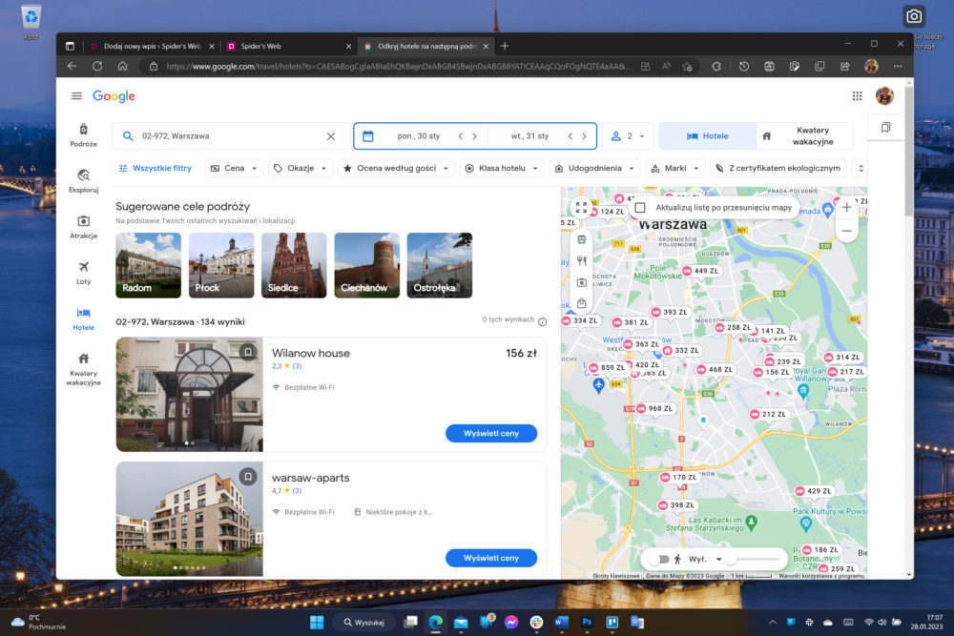Click Wyświetl ceny for warsaw-aparts
954x636 pixels.
(491, 558)
